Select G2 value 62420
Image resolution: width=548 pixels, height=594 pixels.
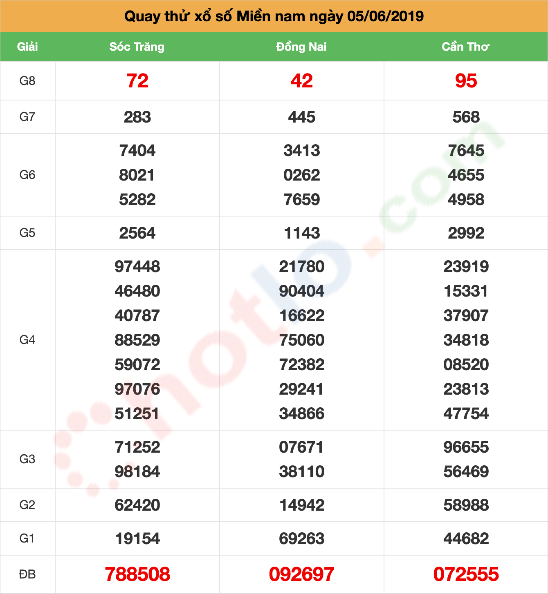pyautogui.click(x=137, y=505)
